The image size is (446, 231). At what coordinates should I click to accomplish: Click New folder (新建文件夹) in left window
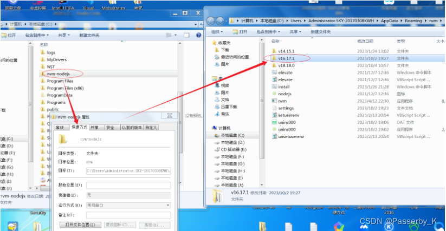pos(89,35)
